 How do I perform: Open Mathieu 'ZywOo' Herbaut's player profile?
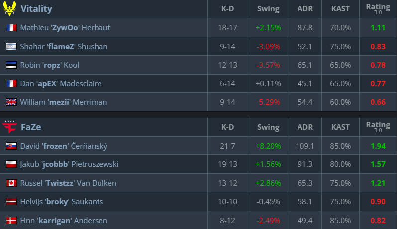pyautogui.click(x=65, y=28)
